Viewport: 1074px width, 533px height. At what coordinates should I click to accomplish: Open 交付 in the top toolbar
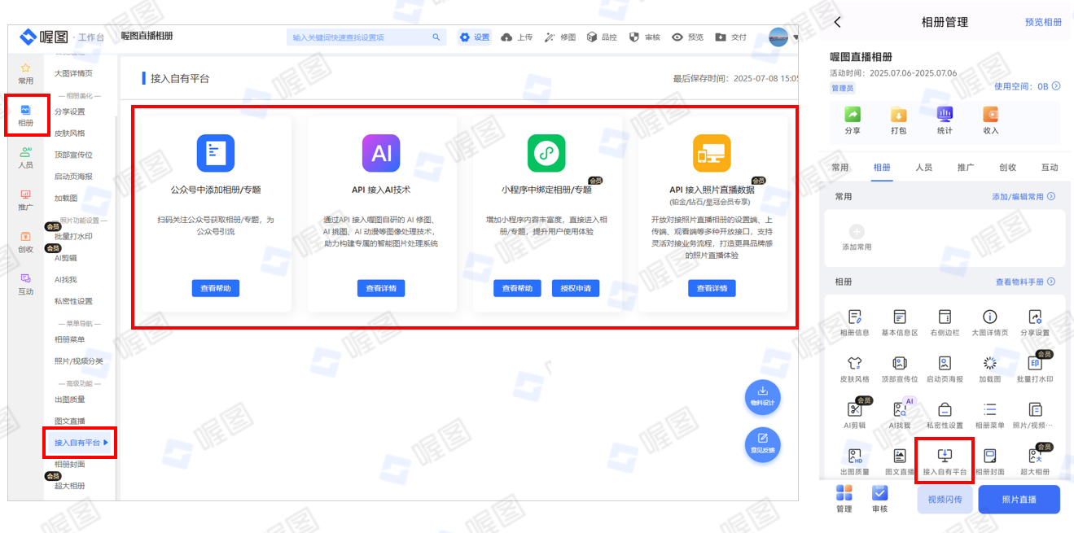coord(731,37)
